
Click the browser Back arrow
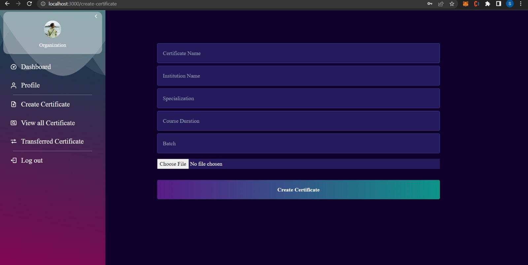coord(7,4)
